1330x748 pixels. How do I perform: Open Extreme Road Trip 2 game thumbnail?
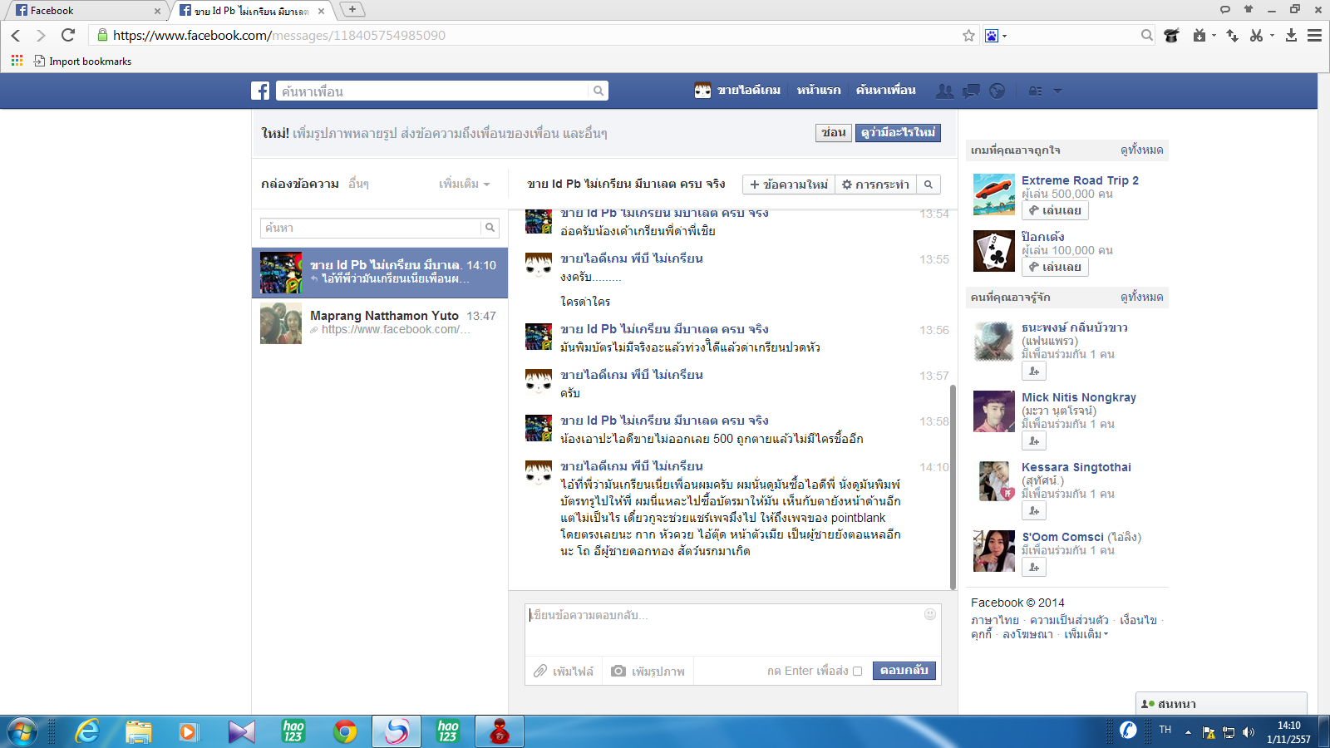pos(994,194)
